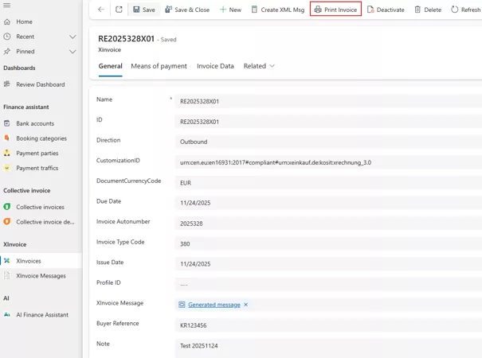This screenshot has height=358, width=482.
Task: Open the Generated message link
Action: [x=214, y=305]
